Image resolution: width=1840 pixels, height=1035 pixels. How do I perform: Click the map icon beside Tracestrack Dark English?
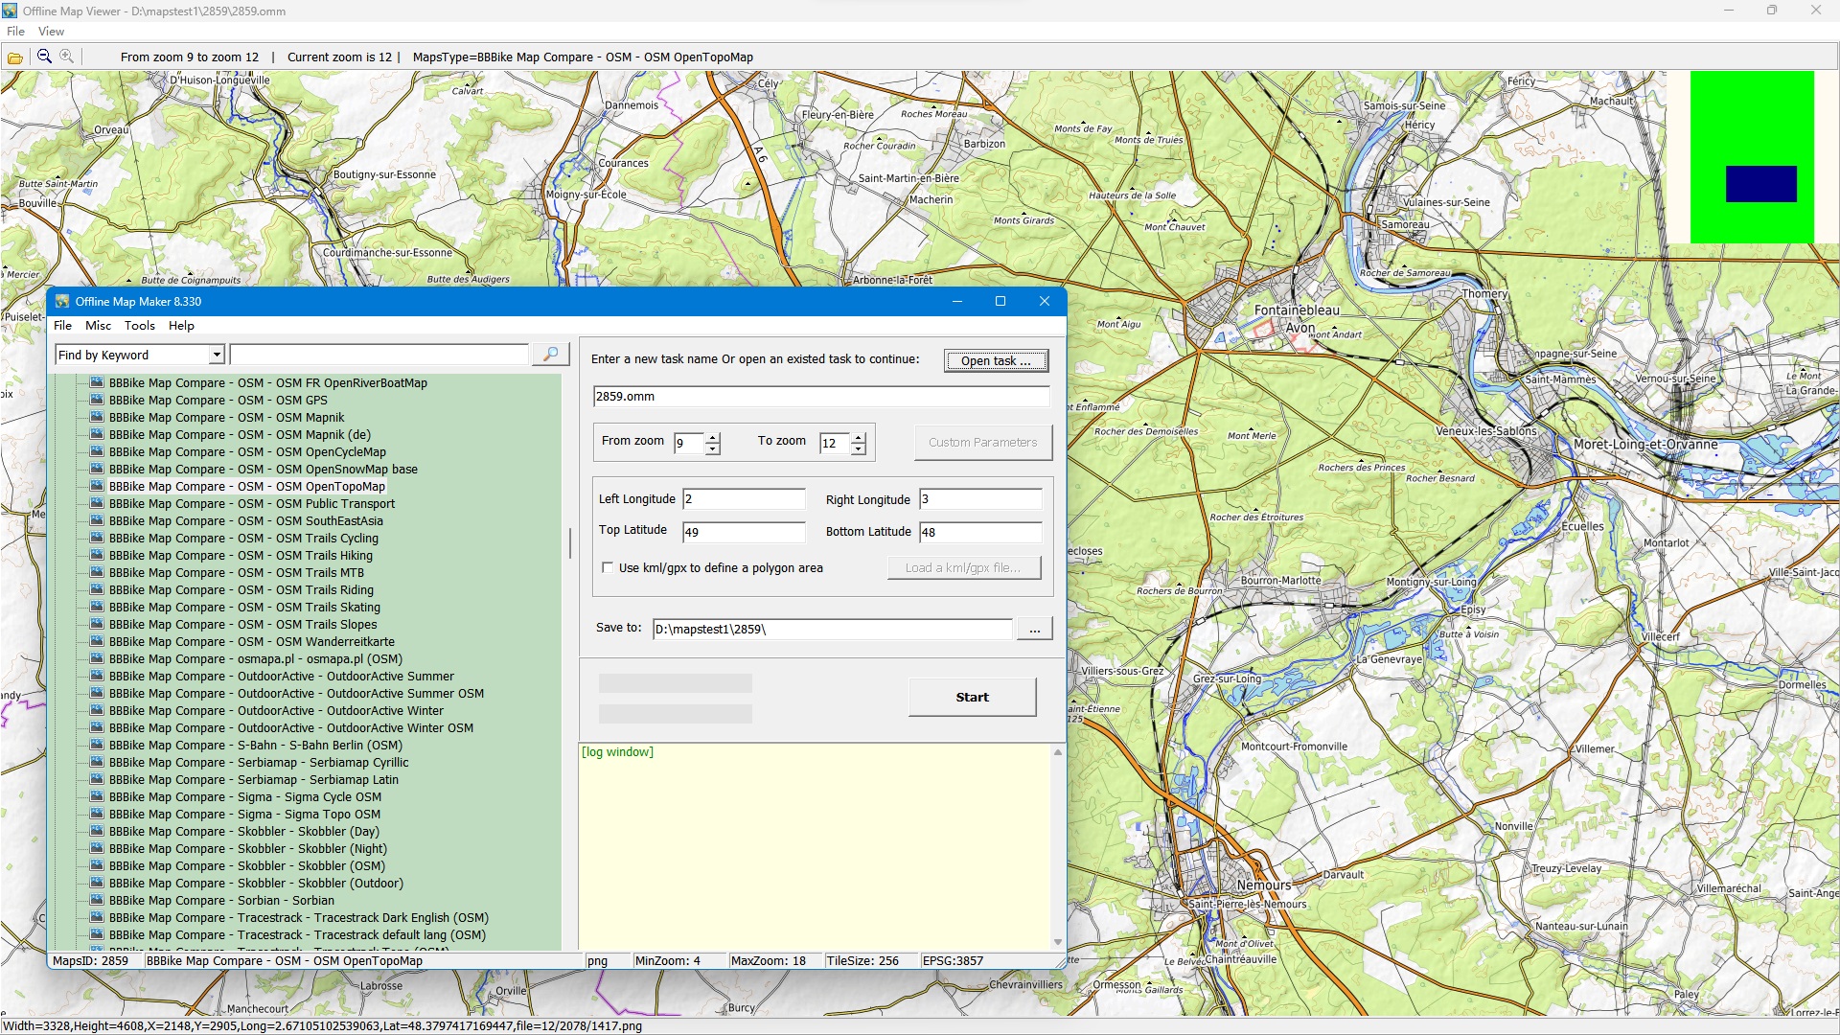(x=97, y=917)
